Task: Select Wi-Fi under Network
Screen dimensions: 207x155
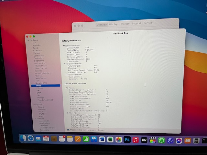Action: click(41, 116)
